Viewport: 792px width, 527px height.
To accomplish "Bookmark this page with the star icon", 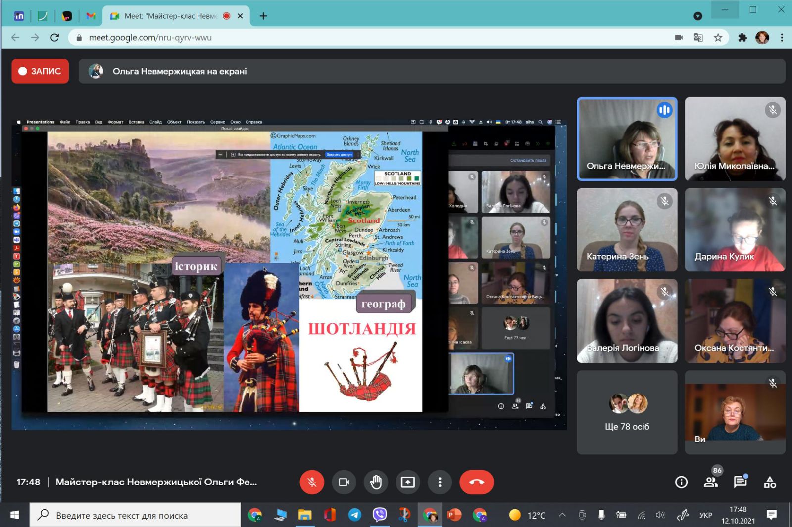I will coord(718,38).
